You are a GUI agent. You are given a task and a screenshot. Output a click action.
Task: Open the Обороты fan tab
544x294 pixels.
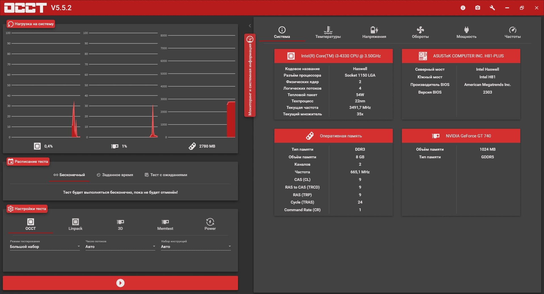(420, 33)
